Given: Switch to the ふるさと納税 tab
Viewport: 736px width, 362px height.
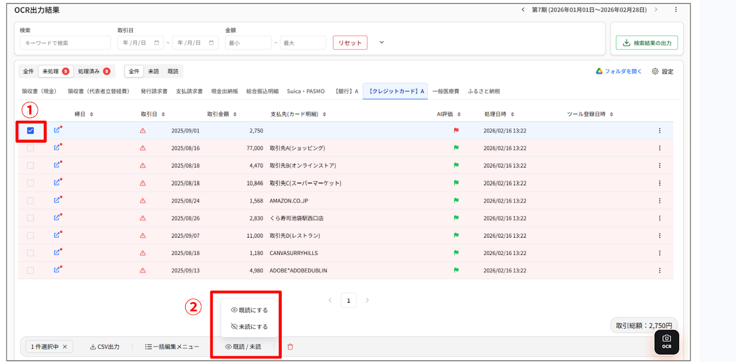Looking at the screenshot, I should pyautogui.click(x=484, y=91).
